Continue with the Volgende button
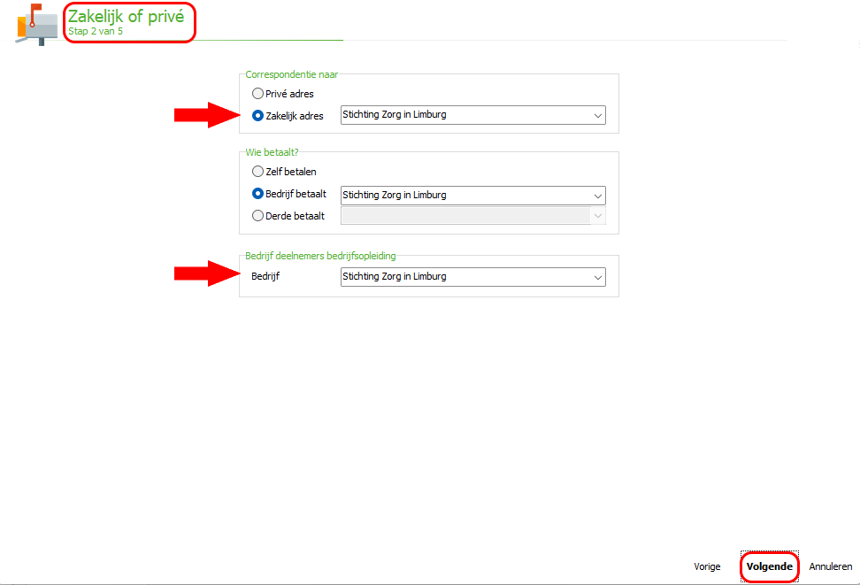Image resolution: width=860 pixels, height=585 pixels. coord(770,566)
